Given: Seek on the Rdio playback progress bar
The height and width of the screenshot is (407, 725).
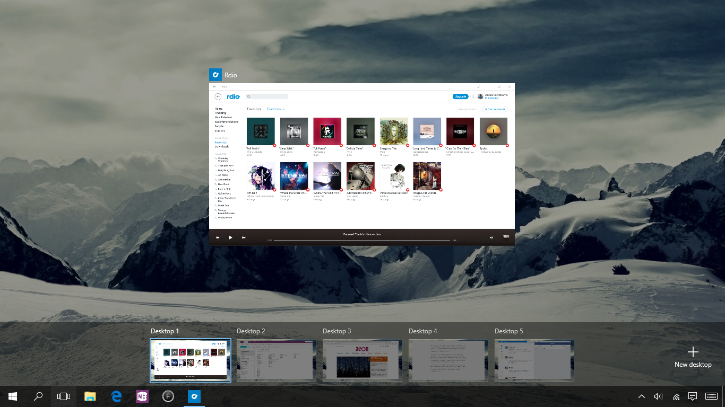Looking at the screenshot, I should (362, 240).
